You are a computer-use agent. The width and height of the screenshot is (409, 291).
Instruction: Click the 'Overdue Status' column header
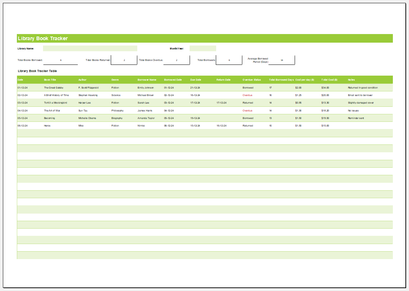pyautogui.click(x=252, y=80)
